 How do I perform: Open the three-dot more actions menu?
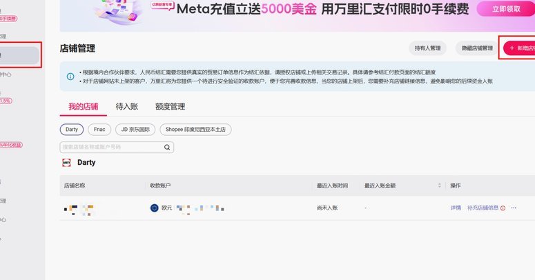pyautogui.click(x=514, y=208)
